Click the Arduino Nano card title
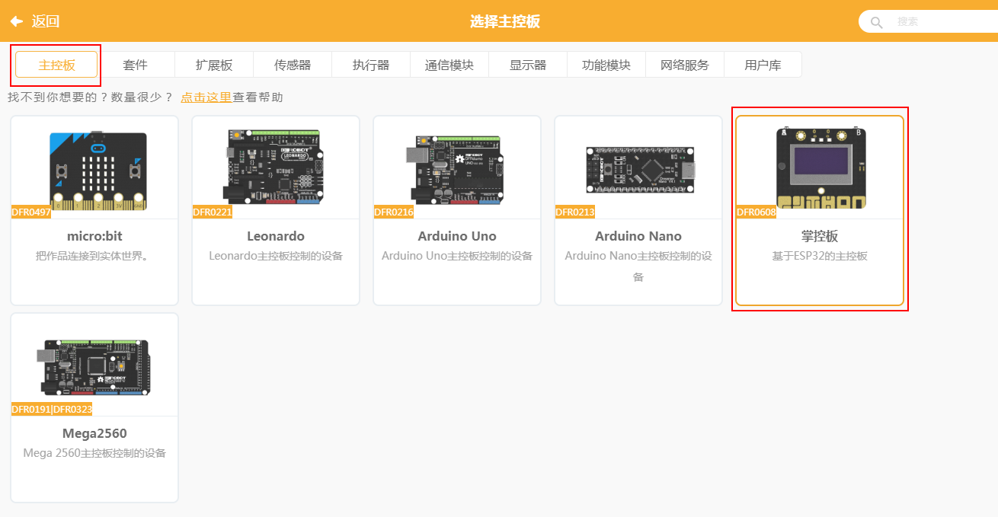 pos(638,236)
